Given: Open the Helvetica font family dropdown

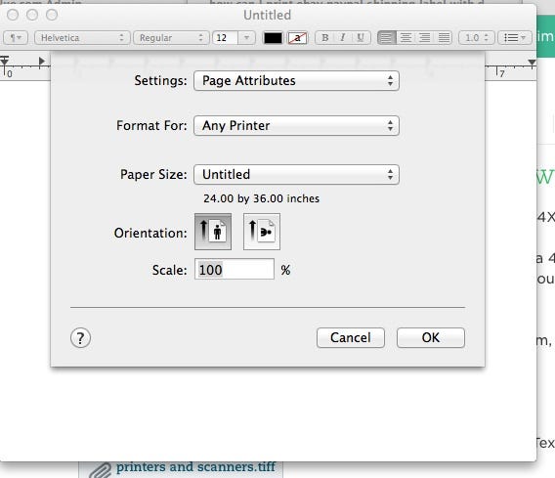Looking at the screenshot, I should (82, 38).
